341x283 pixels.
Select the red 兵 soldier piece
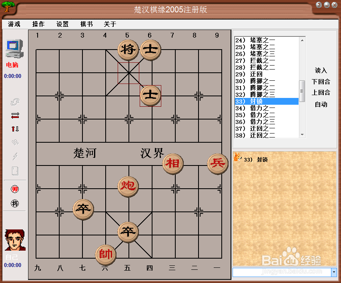(218, 164)
